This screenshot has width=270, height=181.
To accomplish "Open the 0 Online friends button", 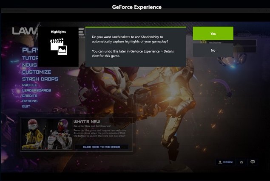I will click(226, 162).
